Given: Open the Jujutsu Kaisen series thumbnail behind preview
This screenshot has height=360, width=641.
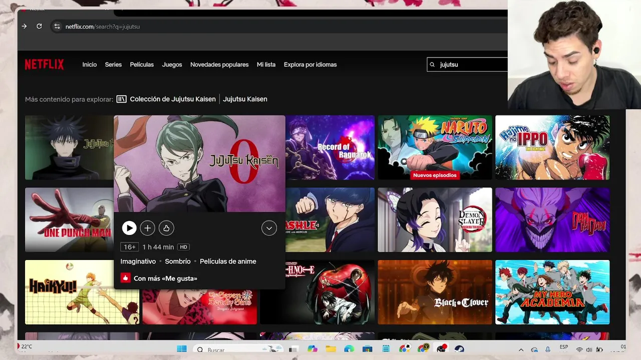Looking at the screenshot, I should 69,147.
